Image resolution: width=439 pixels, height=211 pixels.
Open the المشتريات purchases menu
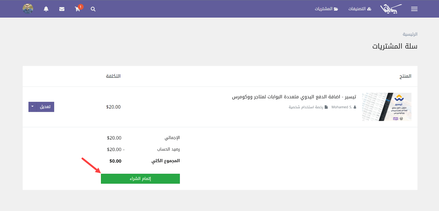pyautogui.click(x=326, y=9)
